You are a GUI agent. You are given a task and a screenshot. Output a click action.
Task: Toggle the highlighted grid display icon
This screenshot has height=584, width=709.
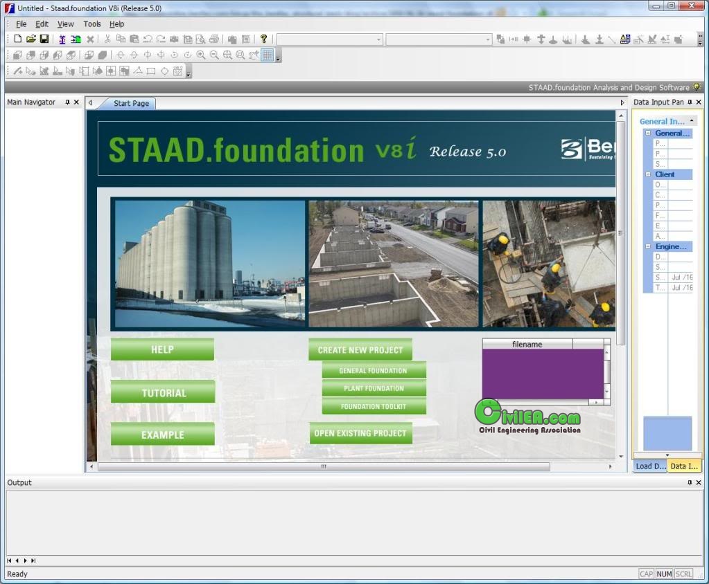point(268,55)
